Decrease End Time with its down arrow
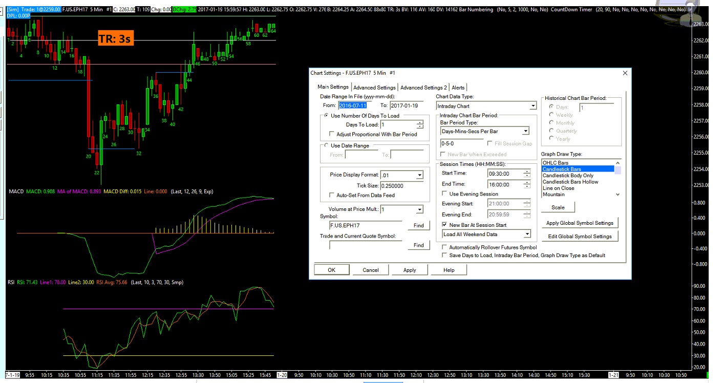723x383 pixels. click(x=527, y=186)
